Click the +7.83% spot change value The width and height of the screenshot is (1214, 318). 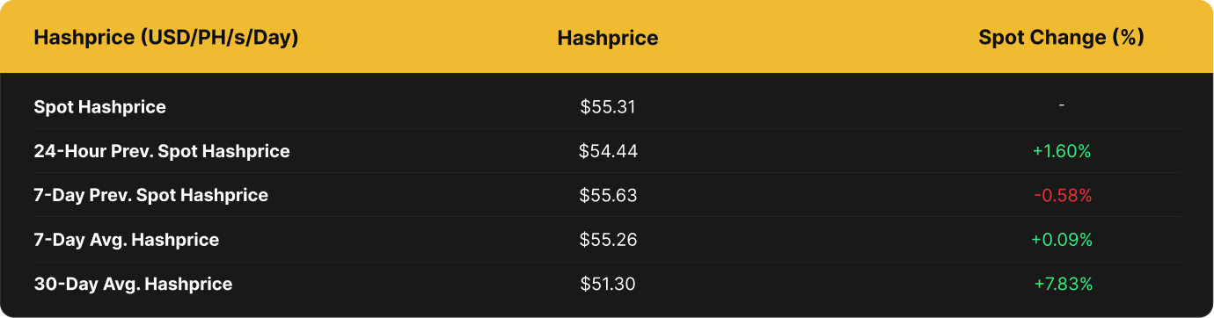pos(1063,284)
